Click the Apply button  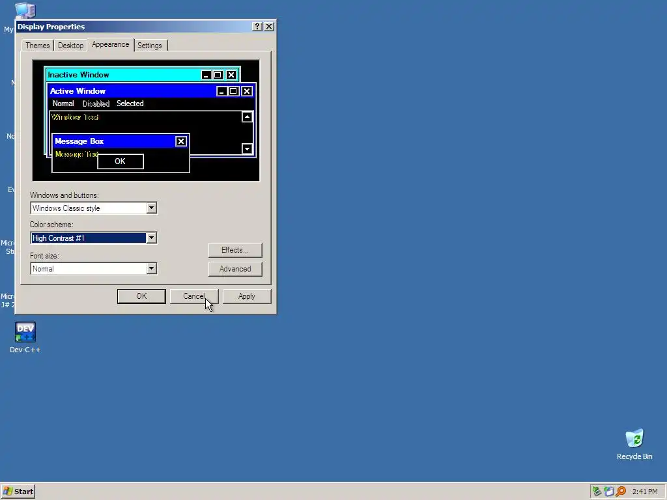(247, 296)
